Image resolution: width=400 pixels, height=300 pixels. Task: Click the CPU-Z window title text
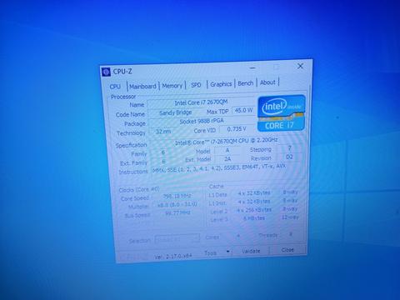click(122, 72)
